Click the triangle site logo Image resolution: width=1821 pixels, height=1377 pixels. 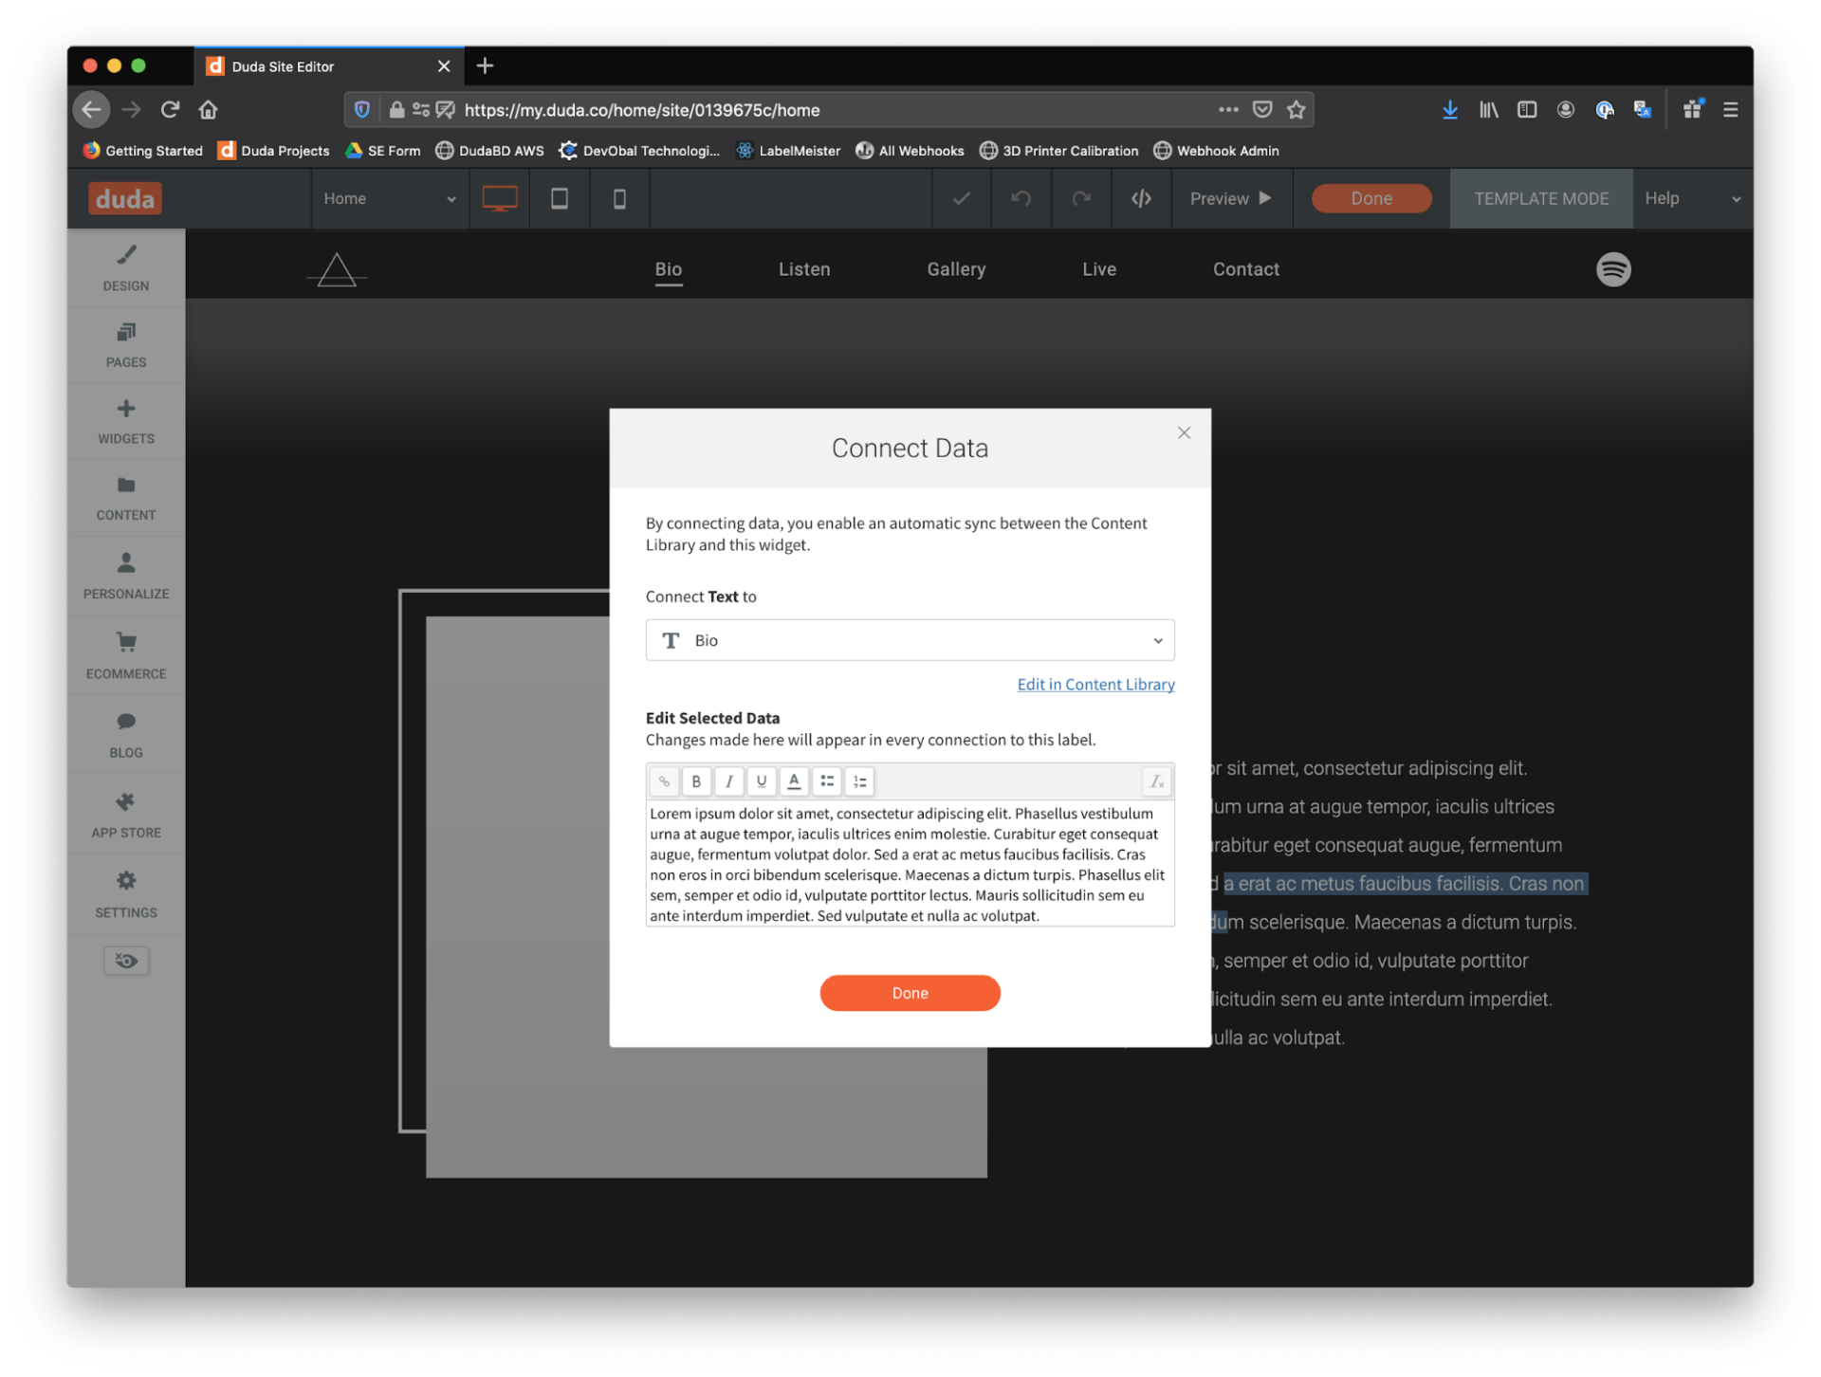(x=337, y=270)
